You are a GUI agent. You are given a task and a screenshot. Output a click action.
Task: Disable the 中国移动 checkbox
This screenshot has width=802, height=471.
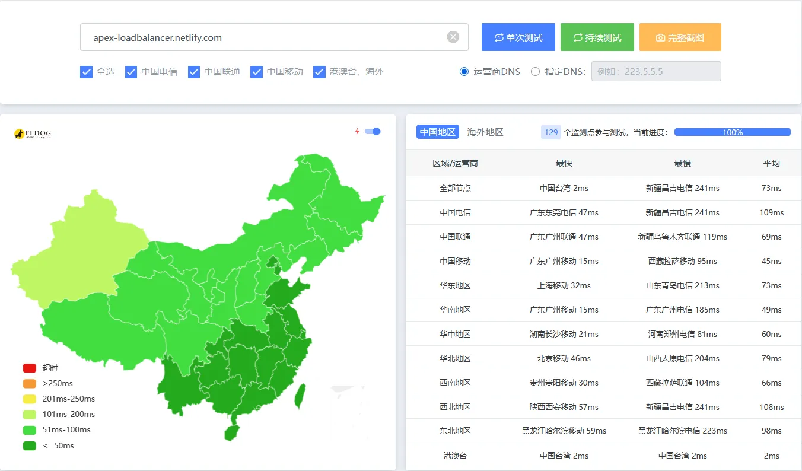257,72
